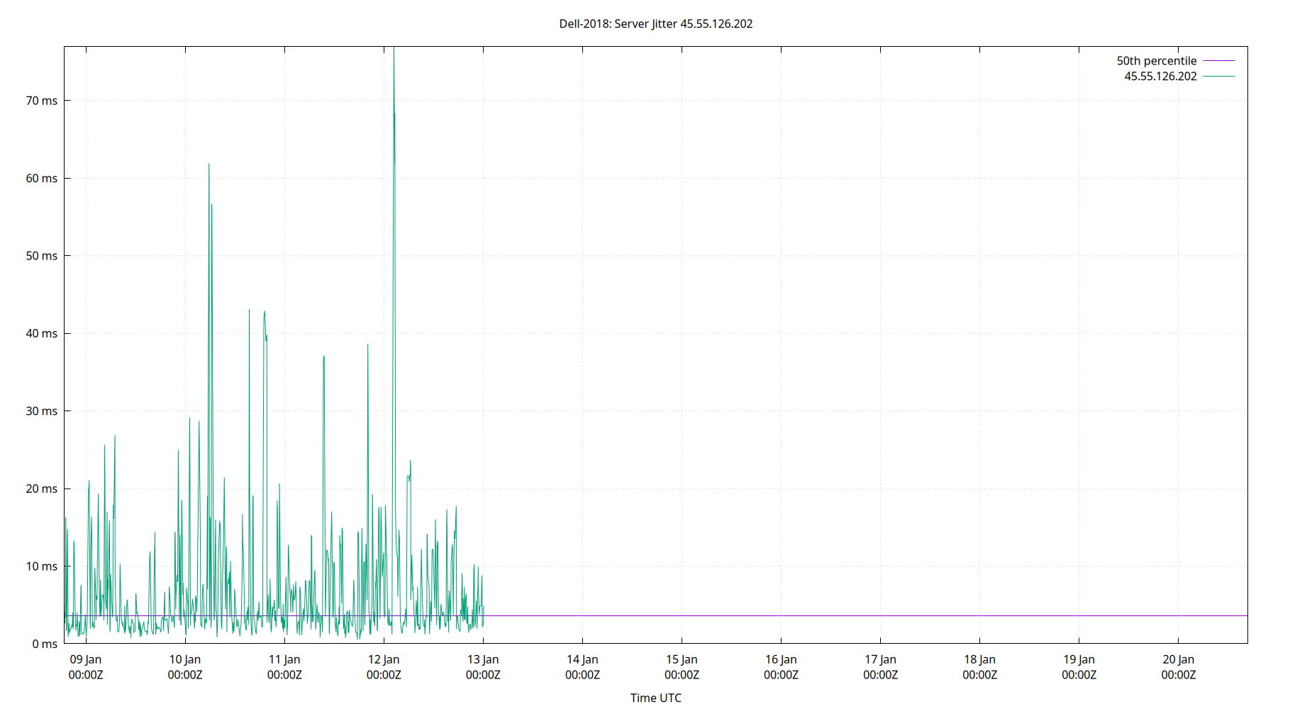The width and height of the screenshot is (1312, 709).
Task: Click the 0 ms axis label
Action: pyautogui.click(x=44, y=644)
